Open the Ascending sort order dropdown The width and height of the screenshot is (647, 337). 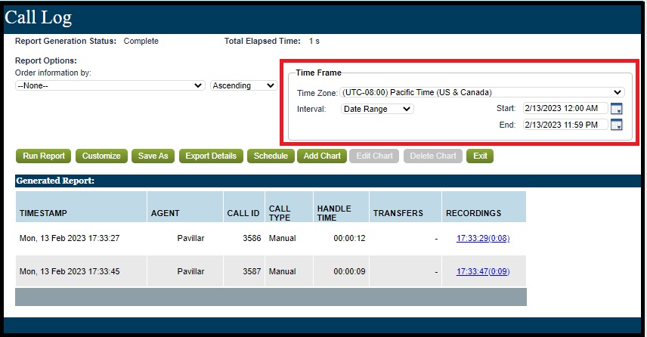pyautogui.click(x=243, y=85)
